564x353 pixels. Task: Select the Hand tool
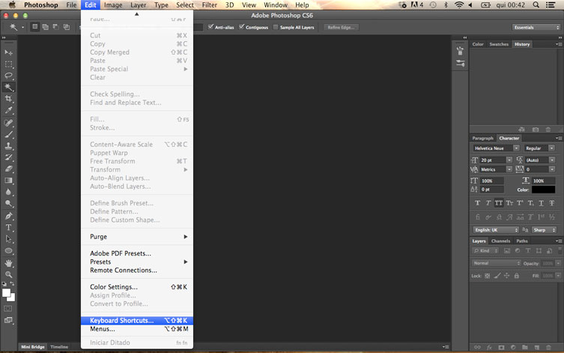click(9, 263)
